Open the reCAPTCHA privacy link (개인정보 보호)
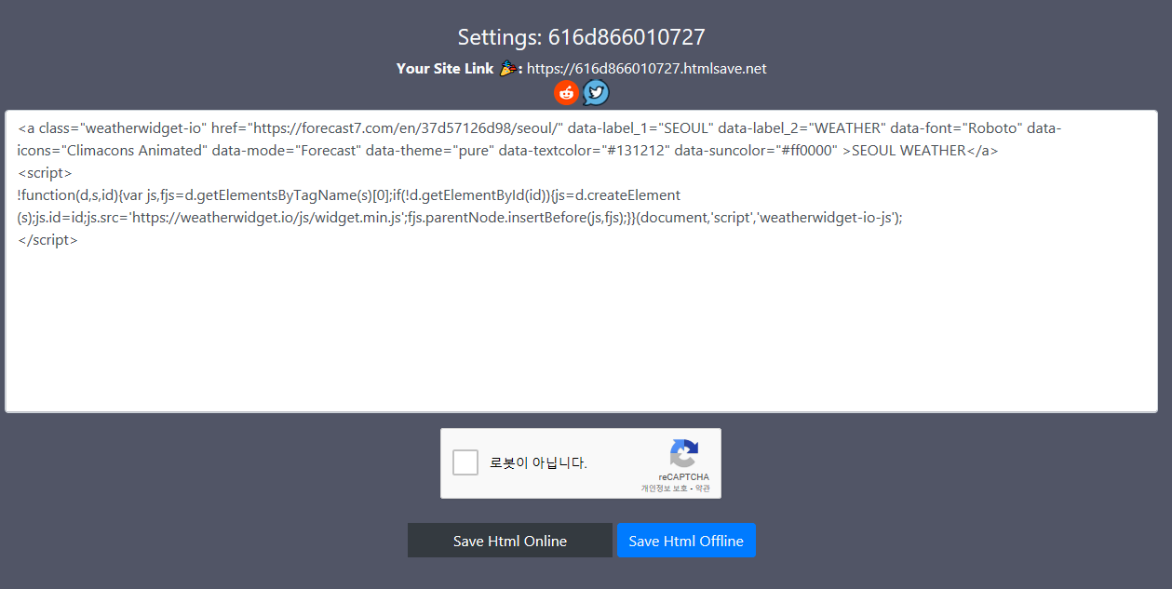Image resolution: width=1172 pixels, height=589 pixels. point(664,489)
